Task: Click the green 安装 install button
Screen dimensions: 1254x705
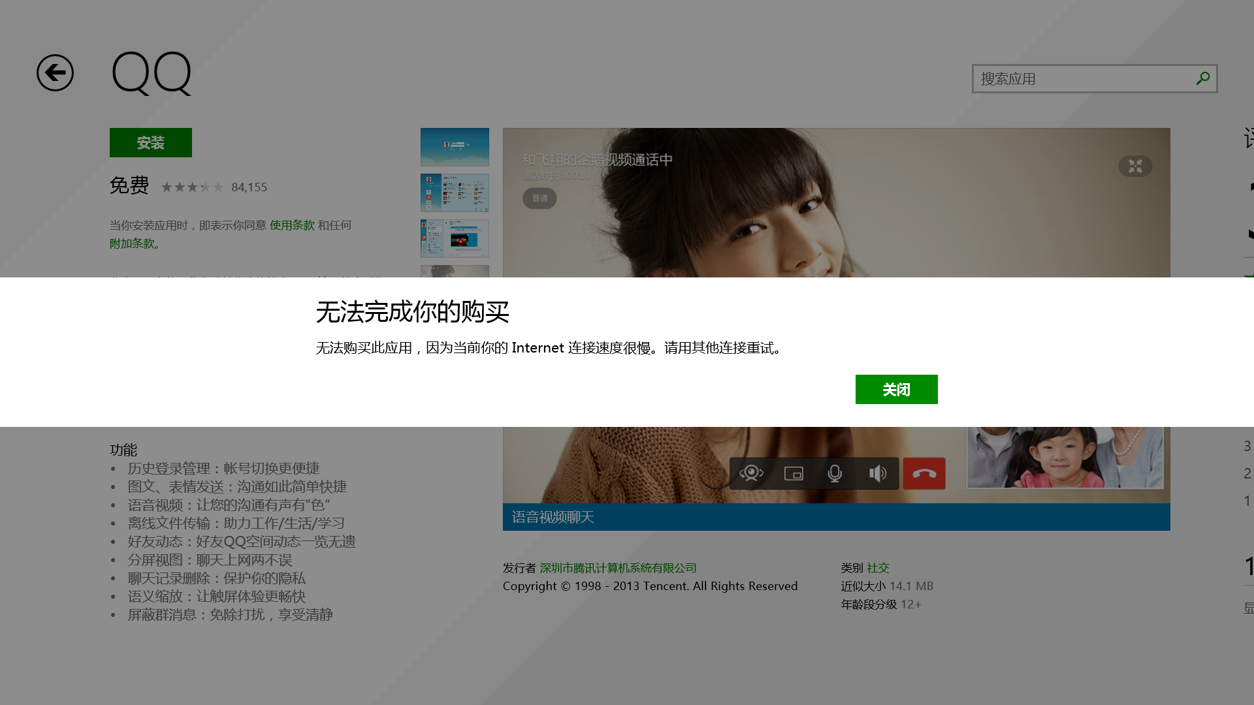Action: 151,142
